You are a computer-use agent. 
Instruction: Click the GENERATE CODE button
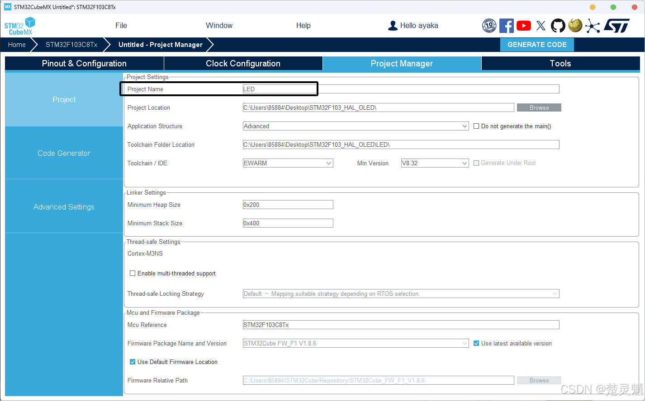pyautogui.click(x=537, y=45)
